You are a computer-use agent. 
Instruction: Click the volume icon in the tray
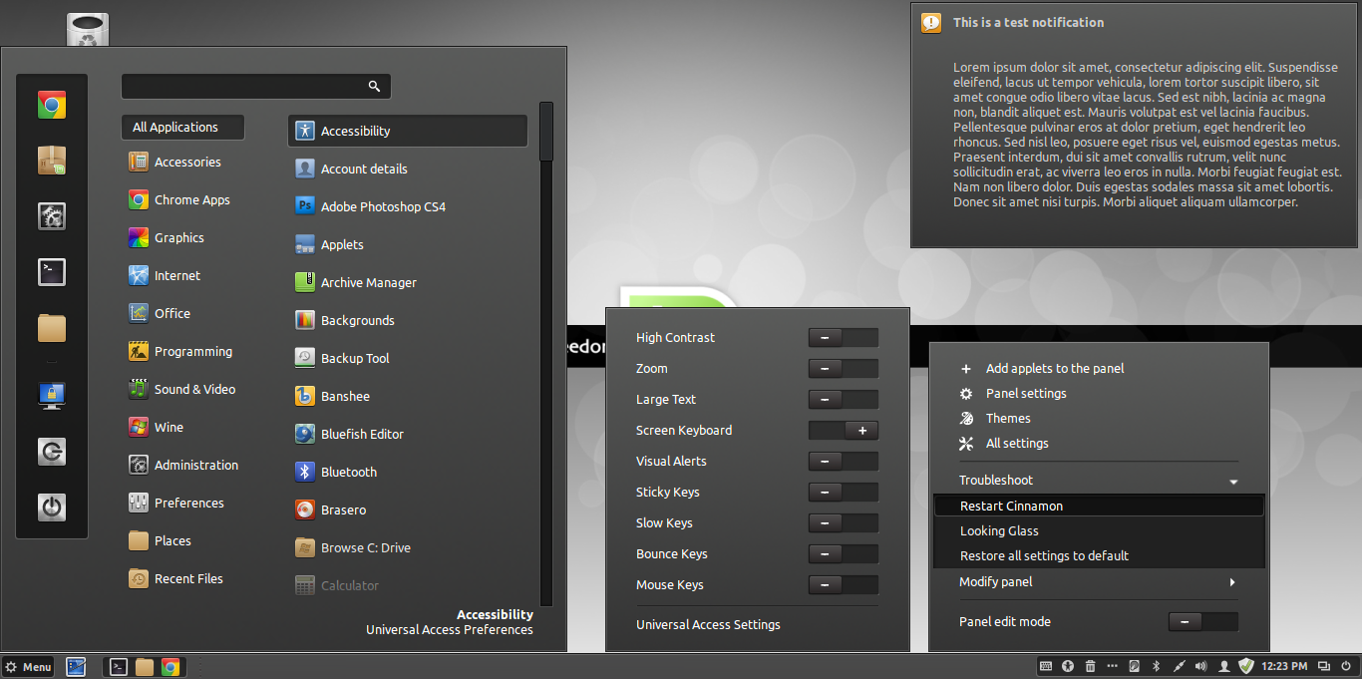point(1200,666)
